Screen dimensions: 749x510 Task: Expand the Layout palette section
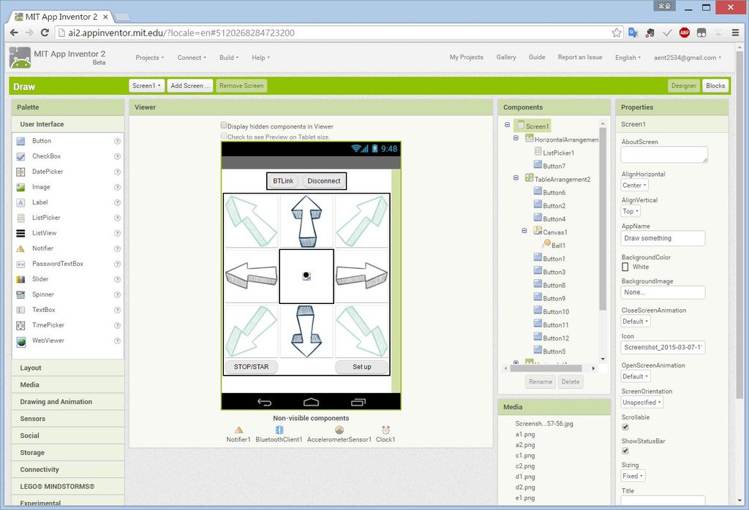[x=68, y=368]
